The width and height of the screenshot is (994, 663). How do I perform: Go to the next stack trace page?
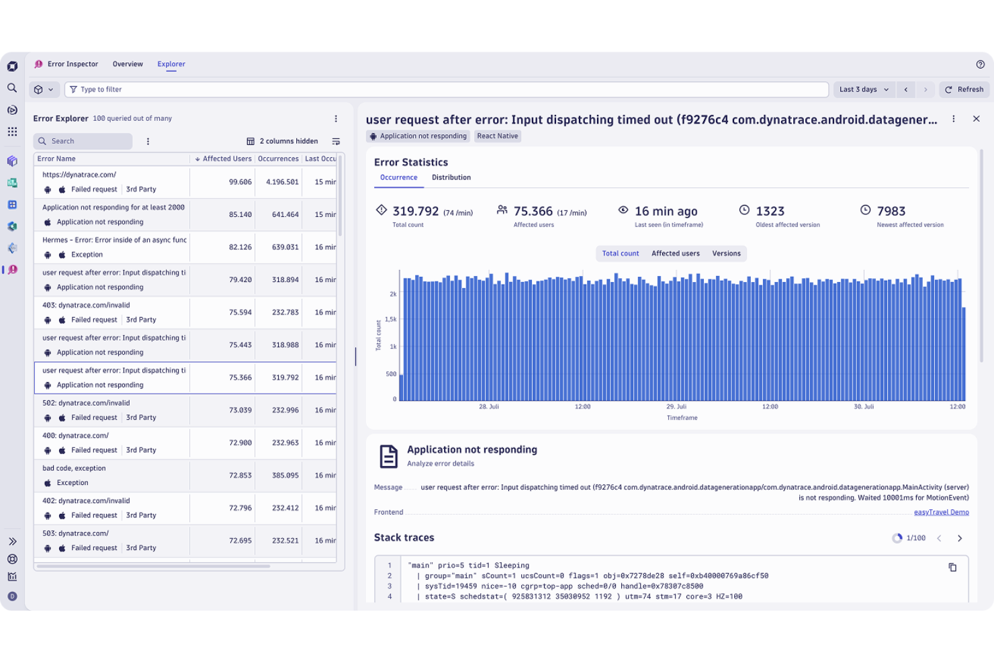tap(959, 537)
